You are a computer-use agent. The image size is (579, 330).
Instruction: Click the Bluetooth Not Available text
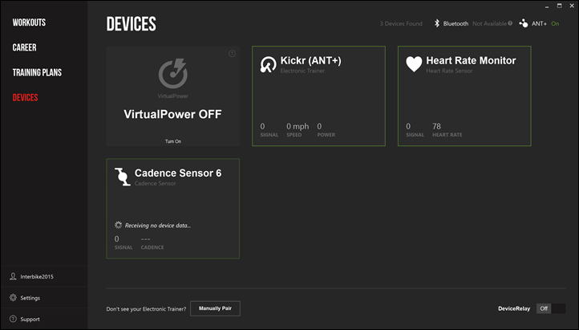click(490, 23)
